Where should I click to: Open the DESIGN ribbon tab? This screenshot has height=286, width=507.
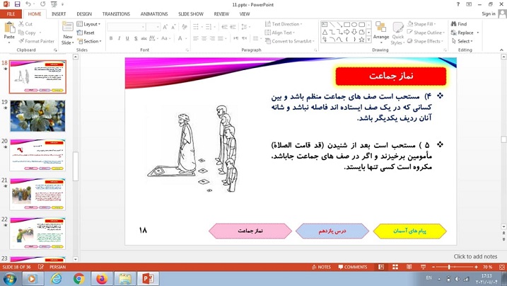(84, 13)
